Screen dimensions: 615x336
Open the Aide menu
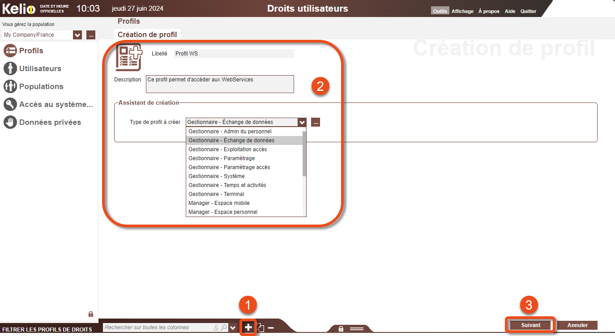(510, 11)
